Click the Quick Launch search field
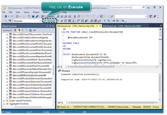Image resolution: width=167 pixels, height=115 pixels. pyautogui.click(x=128, y=8)
